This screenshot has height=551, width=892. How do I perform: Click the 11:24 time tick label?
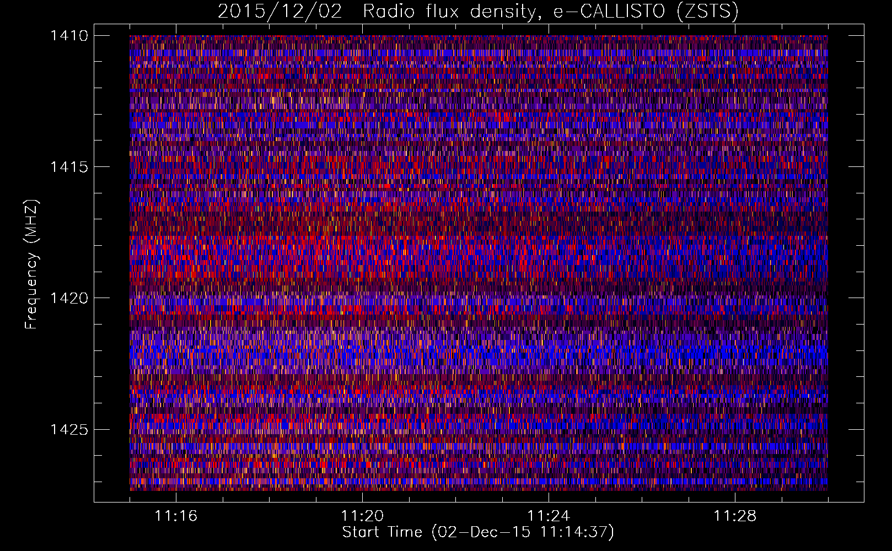pos(549,516)
